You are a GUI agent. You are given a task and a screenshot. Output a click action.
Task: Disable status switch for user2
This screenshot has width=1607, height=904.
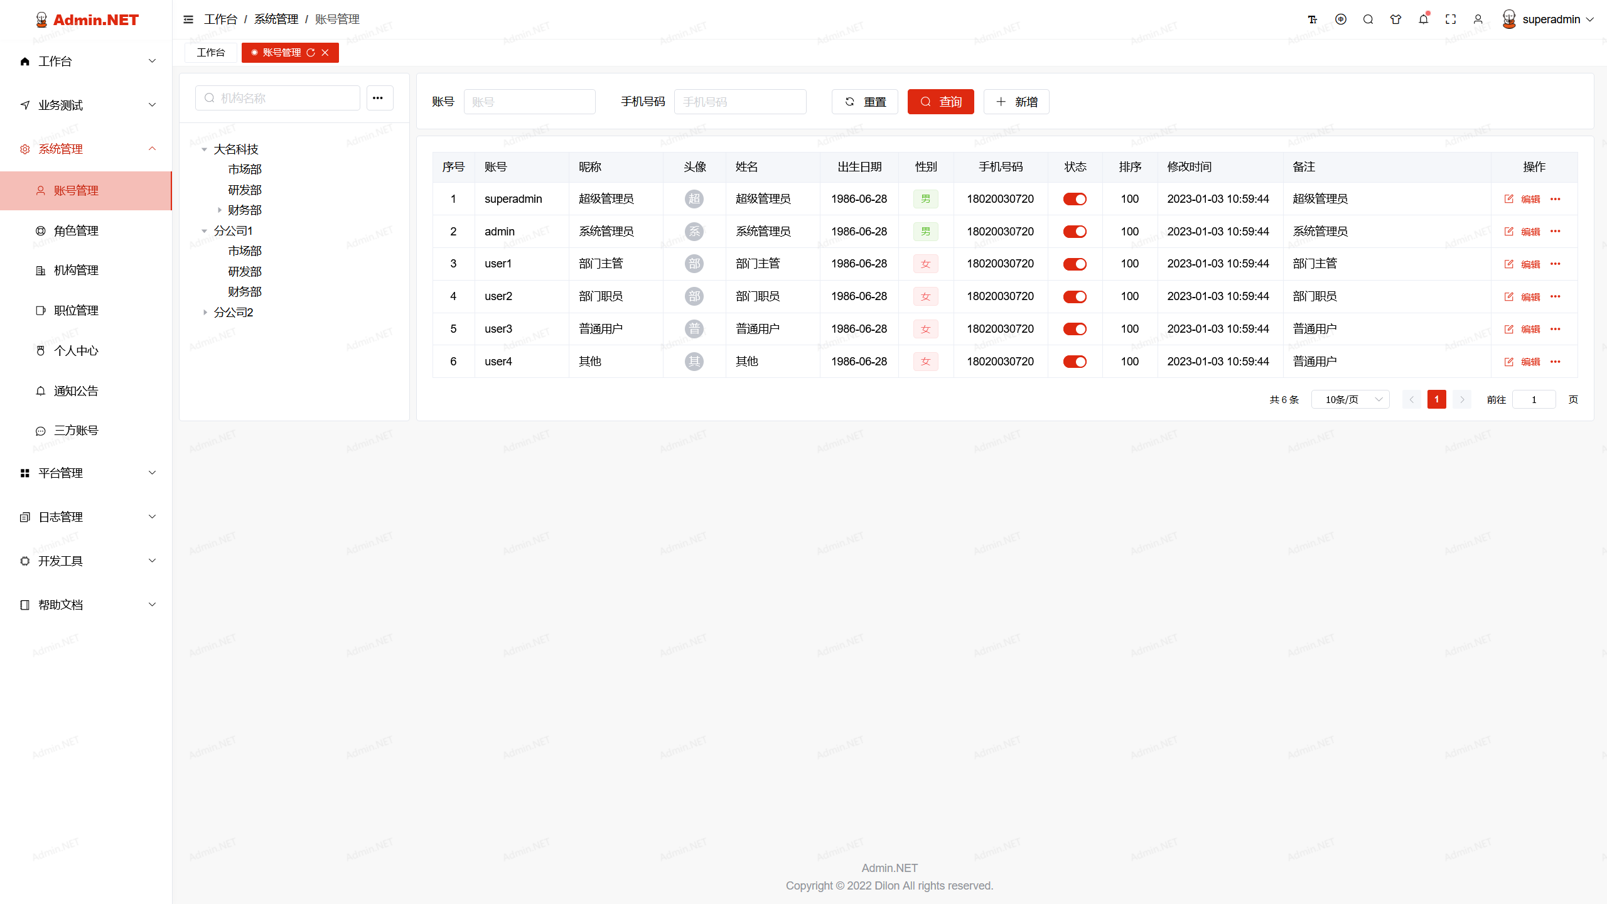point(1075,296)
